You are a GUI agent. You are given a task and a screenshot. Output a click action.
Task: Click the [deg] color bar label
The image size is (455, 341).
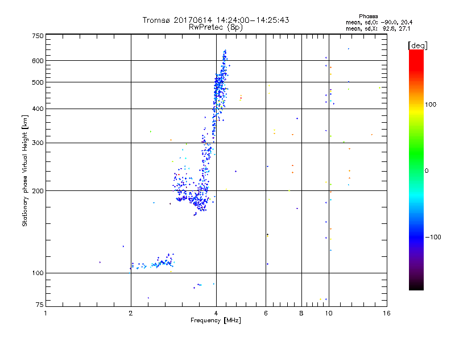pyautogui.click(x=418, y=45)
